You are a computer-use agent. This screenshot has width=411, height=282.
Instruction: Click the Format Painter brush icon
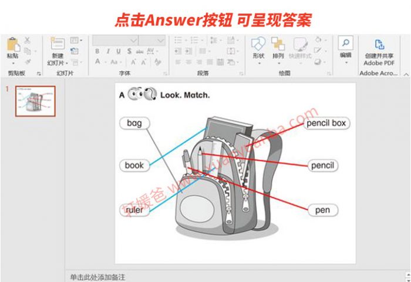[27, 62]
